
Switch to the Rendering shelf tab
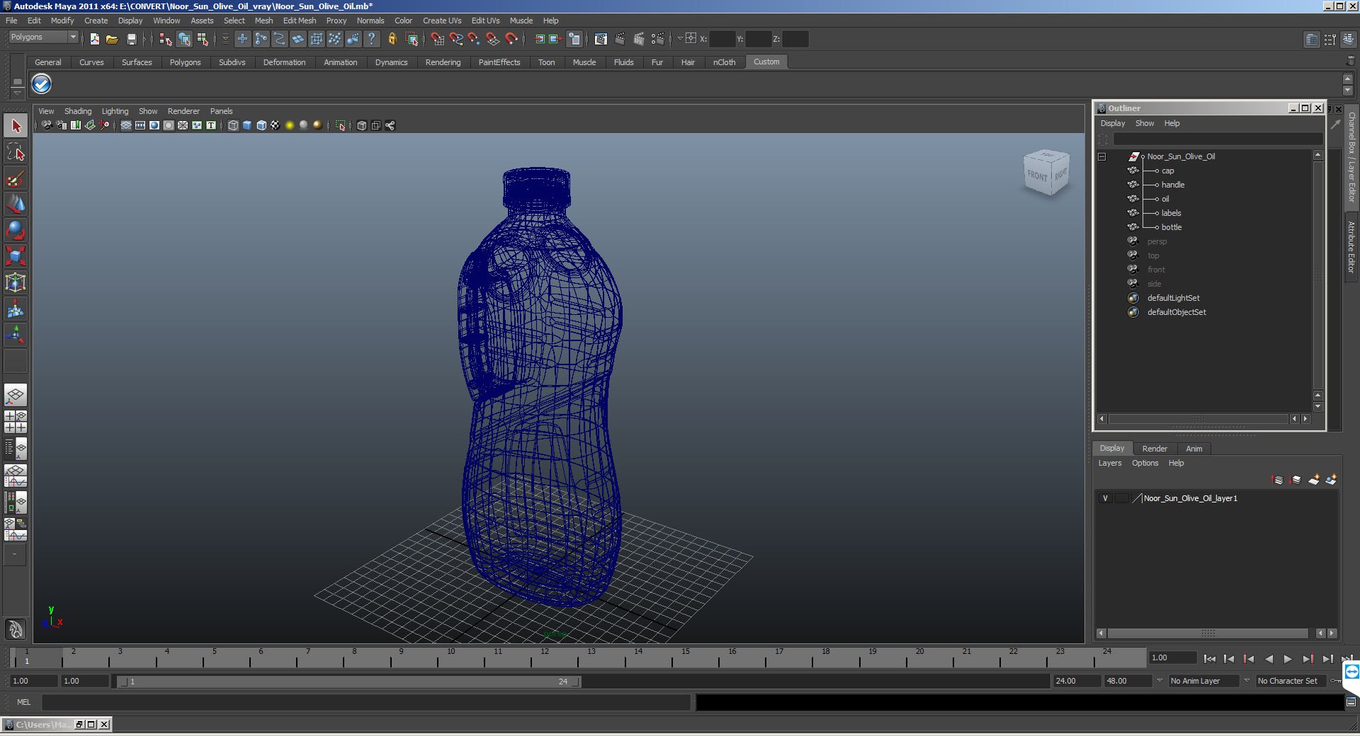click(x=443, y=62)
